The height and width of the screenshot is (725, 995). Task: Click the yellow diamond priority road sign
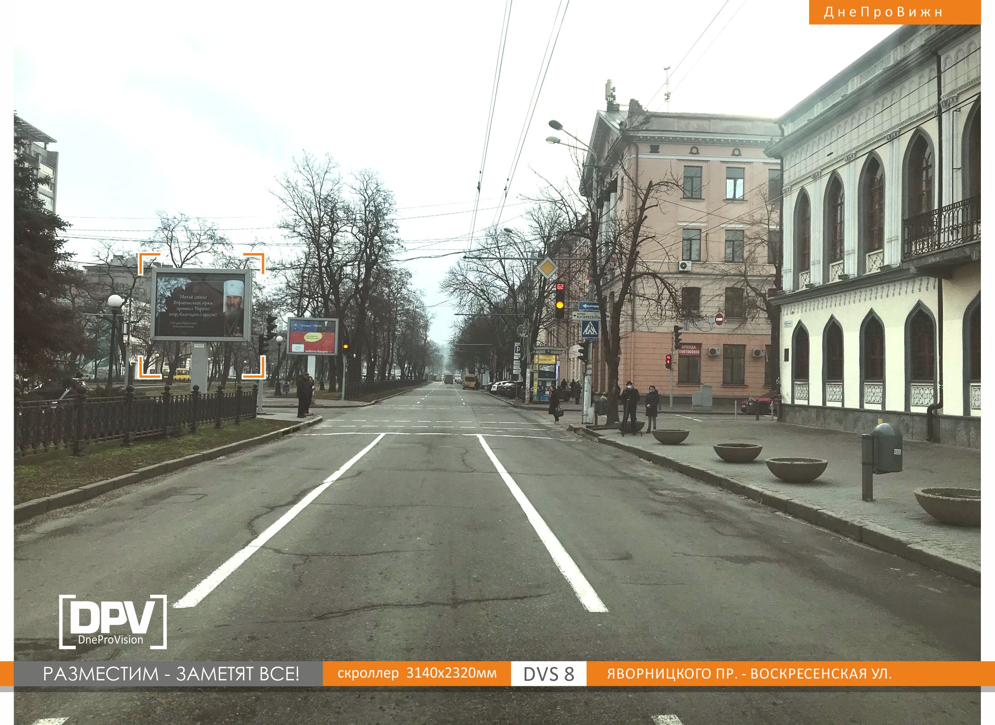(x=546, y=268)
